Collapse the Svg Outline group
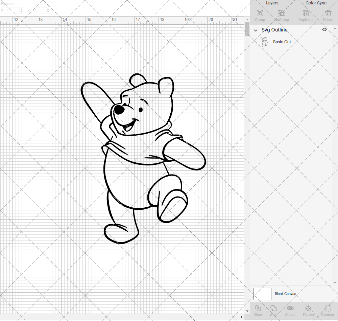This screenshot has height=321, width=338. click(x=256, y=30)
